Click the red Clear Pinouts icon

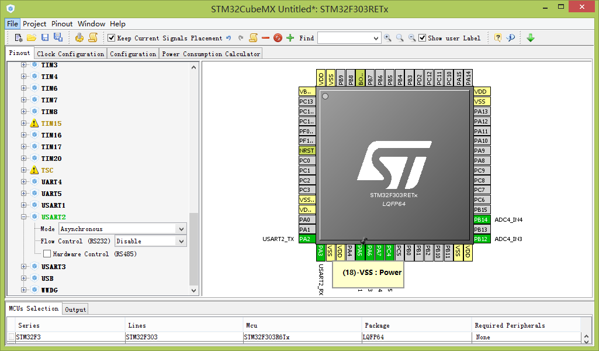278,38
